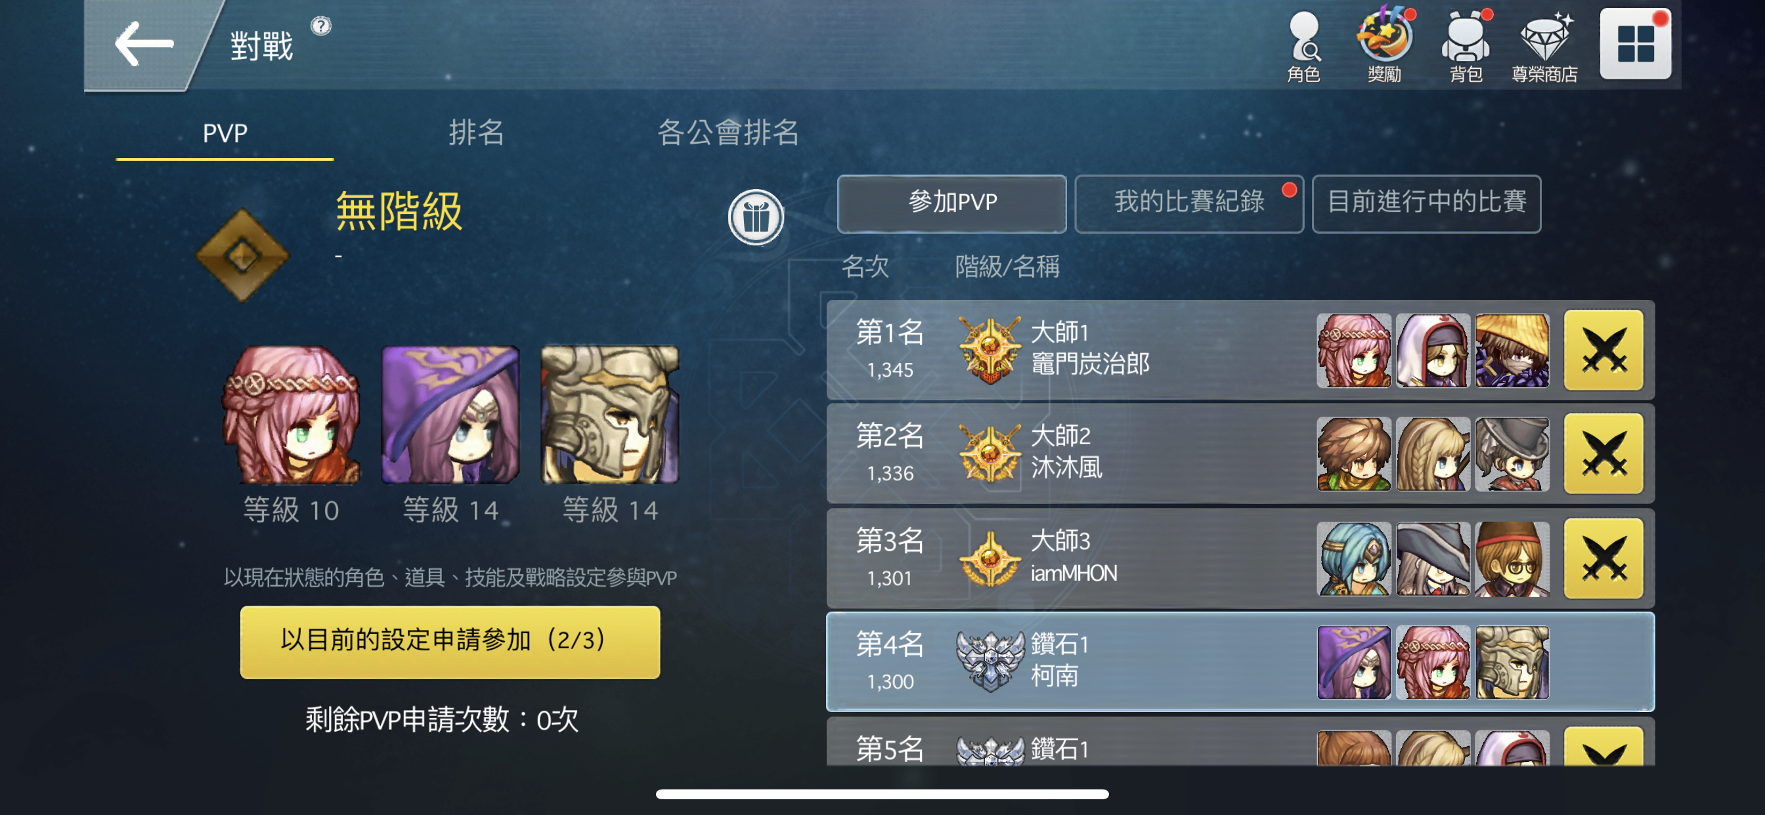Challenge 竈門炭治郎 with crossed swords button
1765x815 pixels.
[1603, 350]
